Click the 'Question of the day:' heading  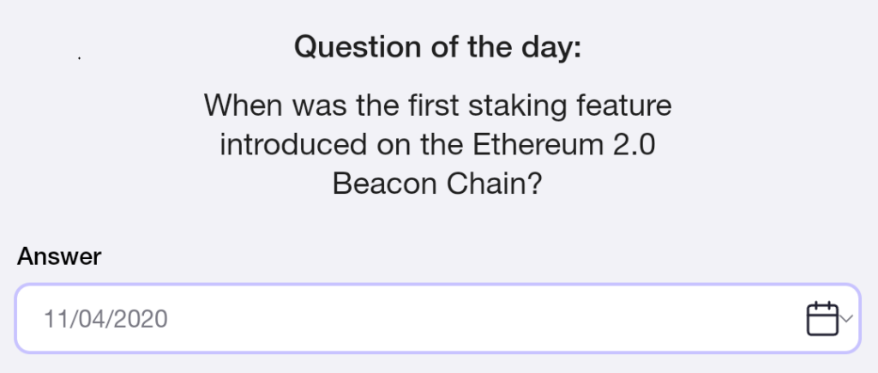437,47
